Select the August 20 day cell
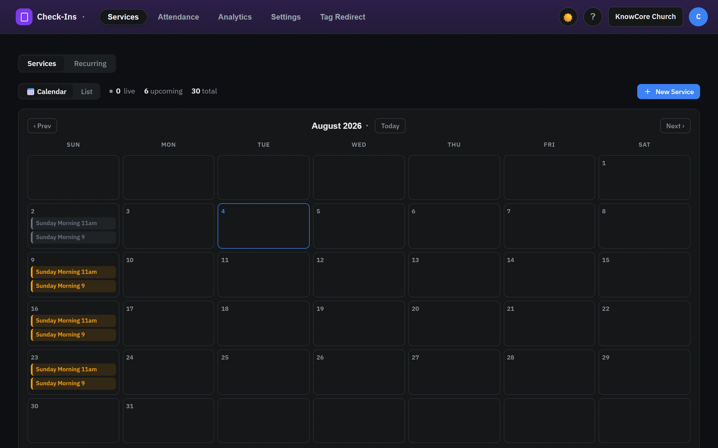The image size is (718, 448). [454, 323]
